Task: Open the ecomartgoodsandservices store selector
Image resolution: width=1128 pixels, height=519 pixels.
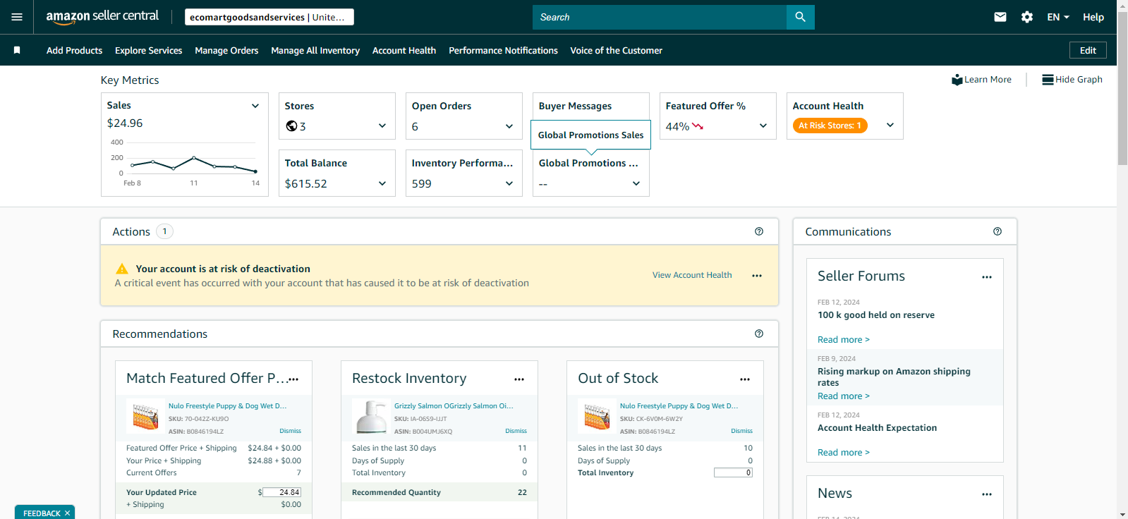Action: (x=269, y=17)
